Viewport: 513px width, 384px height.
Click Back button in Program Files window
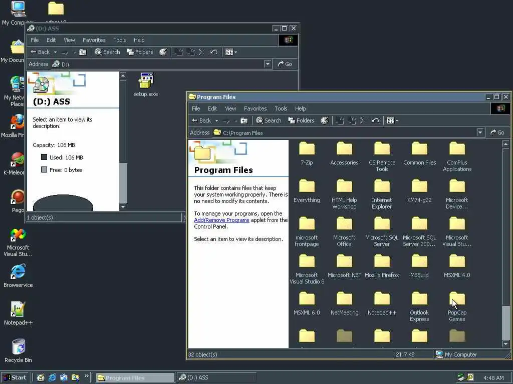[201, 120]
